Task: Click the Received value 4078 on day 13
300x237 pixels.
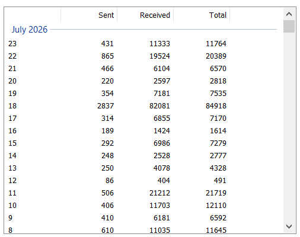Action: (x=161, y=168)
